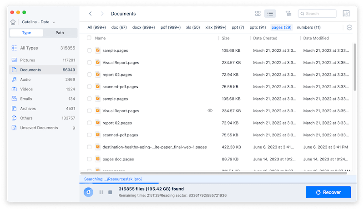Image resolution: width=364 pixels, height=210 pixels.
Task: Click the scanning progress disc icon
Action: click(88, 192)
